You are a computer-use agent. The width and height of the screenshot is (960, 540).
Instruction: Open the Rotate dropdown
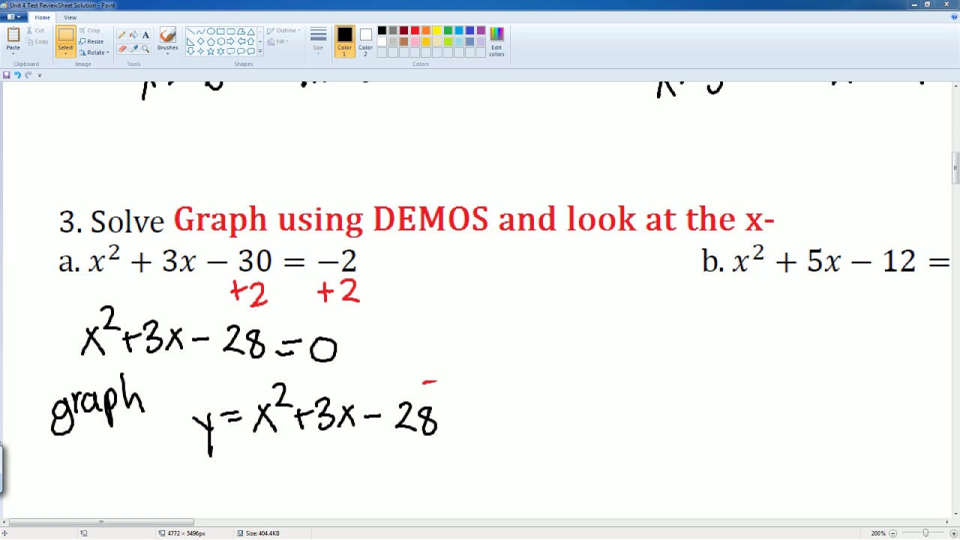(94, 52)
